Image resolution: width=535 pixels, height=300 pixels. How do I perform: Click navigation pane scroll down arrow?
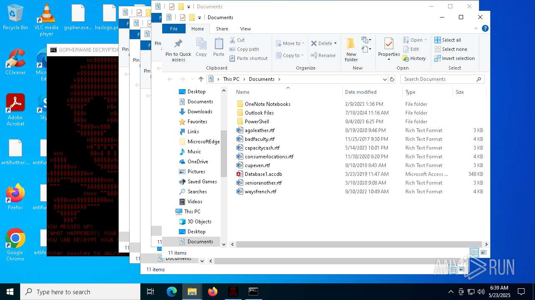[224, 245]
